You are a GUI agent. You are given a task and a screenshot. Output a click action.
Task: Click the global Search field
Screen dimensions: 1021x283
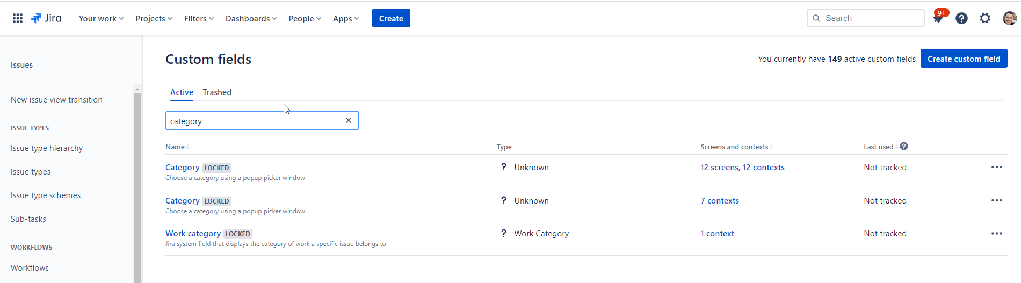point(865,18)
